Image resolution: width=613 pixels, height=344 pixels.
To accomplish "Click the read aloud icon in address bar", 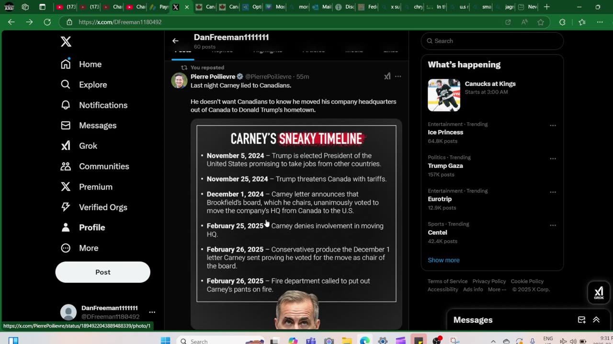I will point(524,22).
